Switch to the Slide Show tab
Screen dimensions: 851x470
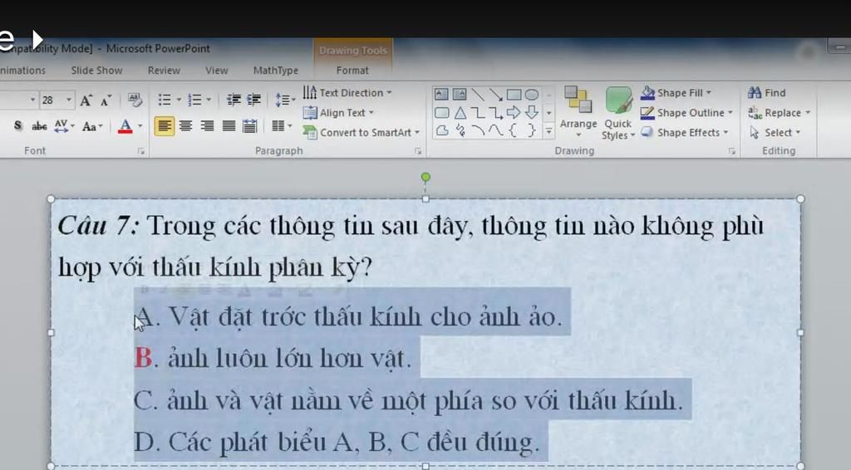96,71
